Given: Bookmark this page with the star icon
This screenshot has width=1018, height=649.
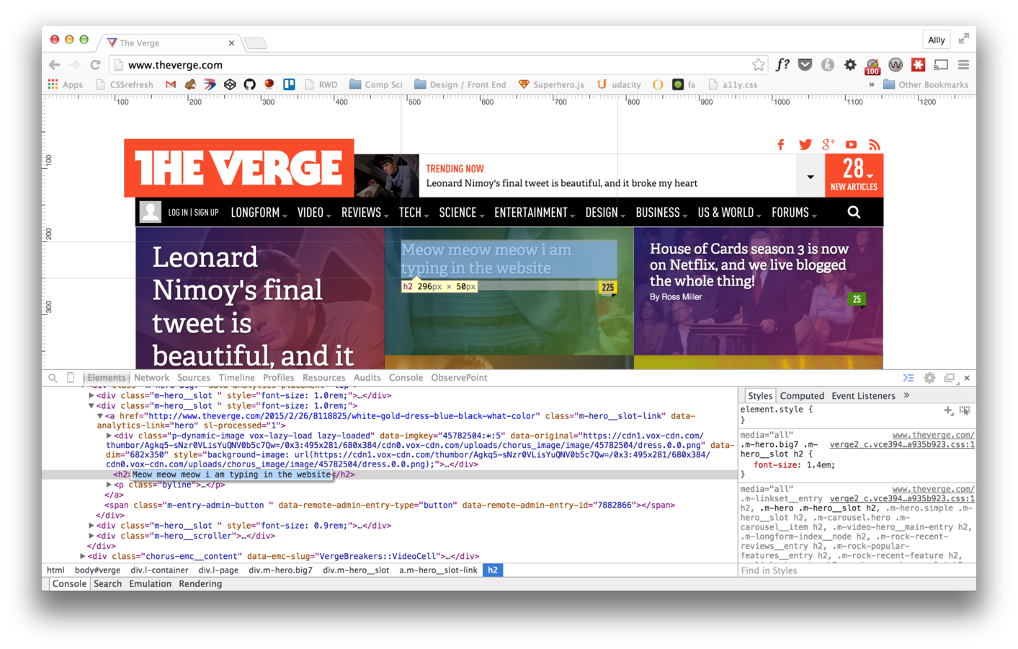Looking at the screenshot, I should coord(758,65).
